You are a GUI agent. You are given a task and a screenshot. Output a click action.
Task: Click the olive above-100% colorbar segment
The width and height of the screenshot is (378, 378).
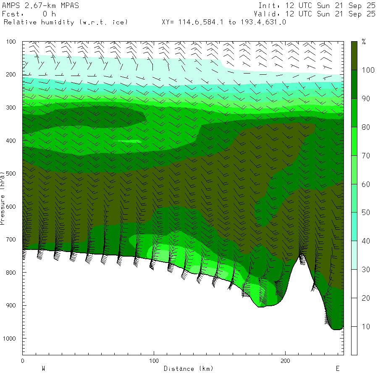(354, 56)
